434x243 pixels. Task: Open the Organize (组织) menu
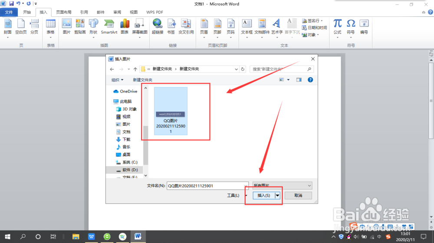coord(117,80)
